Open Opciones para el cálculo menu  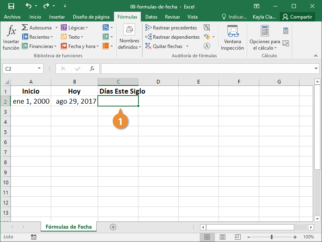tap(265, 38)
